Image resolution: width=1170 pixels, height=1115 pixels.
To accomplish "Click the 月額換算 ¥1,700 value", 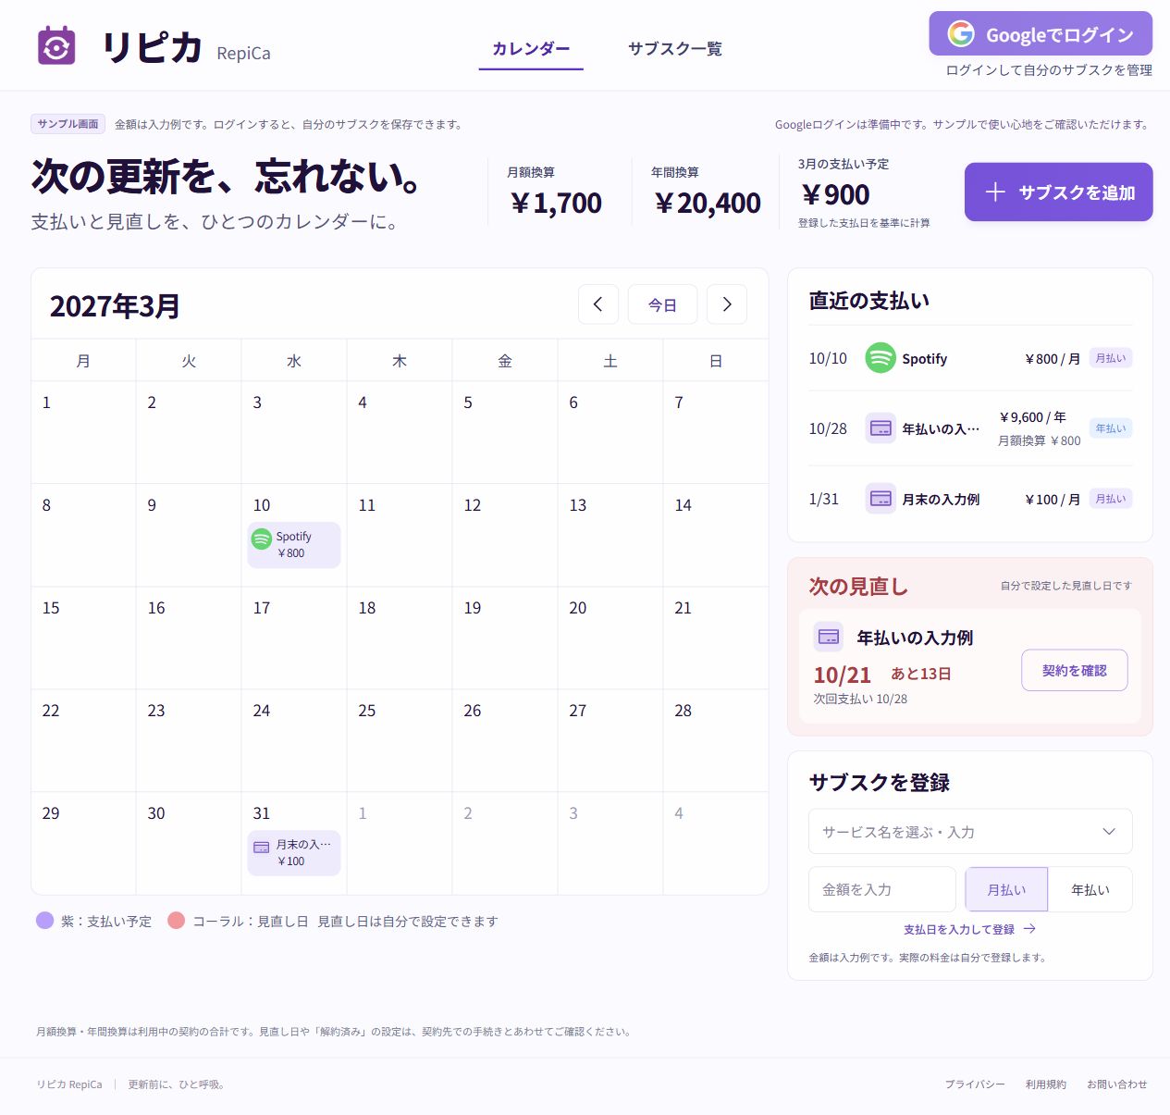I will [557, 203].
